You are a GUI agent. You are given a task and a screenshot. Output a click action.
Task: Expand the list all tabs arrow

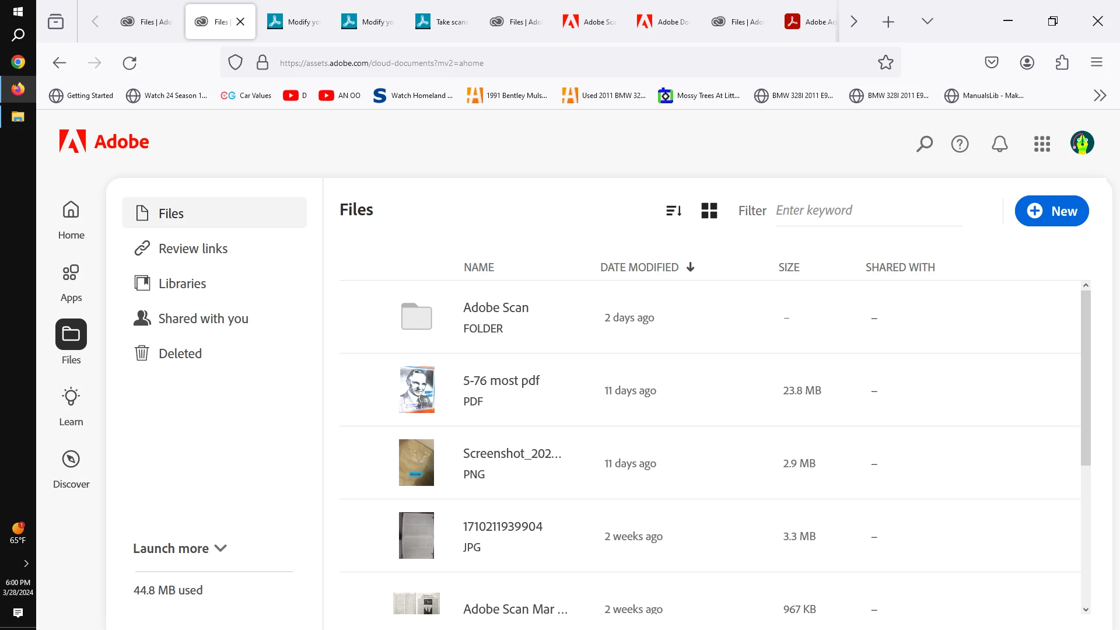927,22
